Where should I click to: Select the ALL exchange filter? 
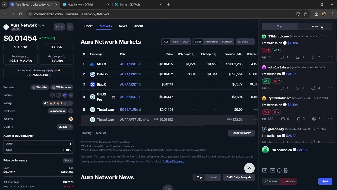click(x=166, y=42)
